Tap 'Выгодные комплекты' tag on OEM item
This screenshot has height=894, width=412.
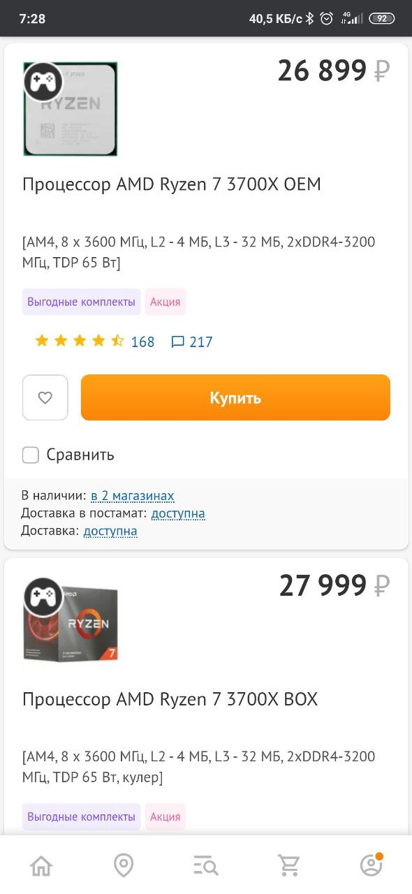click(x=81, y=302)
